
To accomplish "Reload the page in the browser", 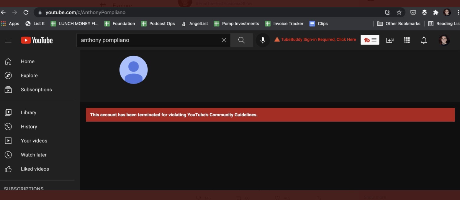I will point(26,12).
